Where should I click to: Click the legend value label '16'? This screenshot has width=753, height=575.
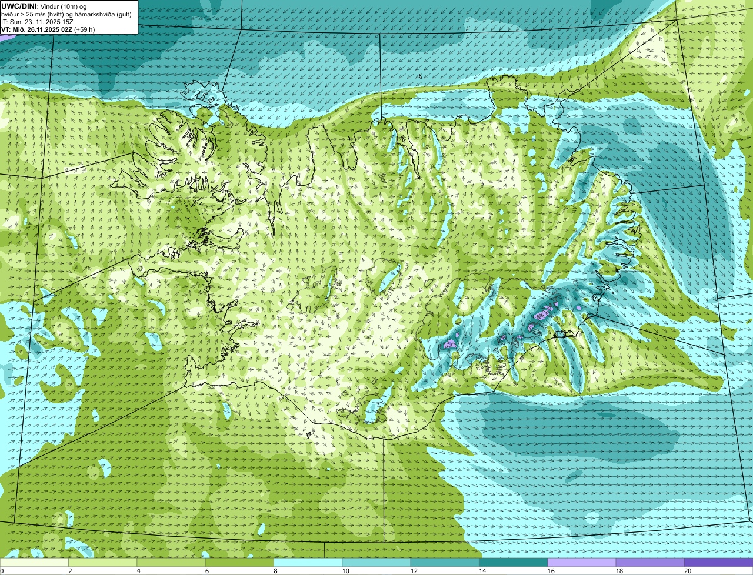tap(551, 571)
